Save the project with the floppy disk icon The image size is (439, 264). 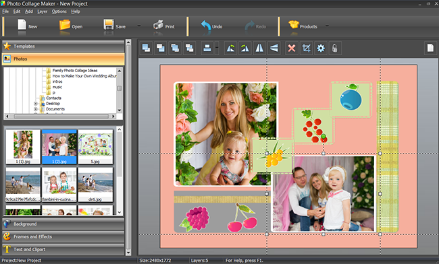click(114, 26)
